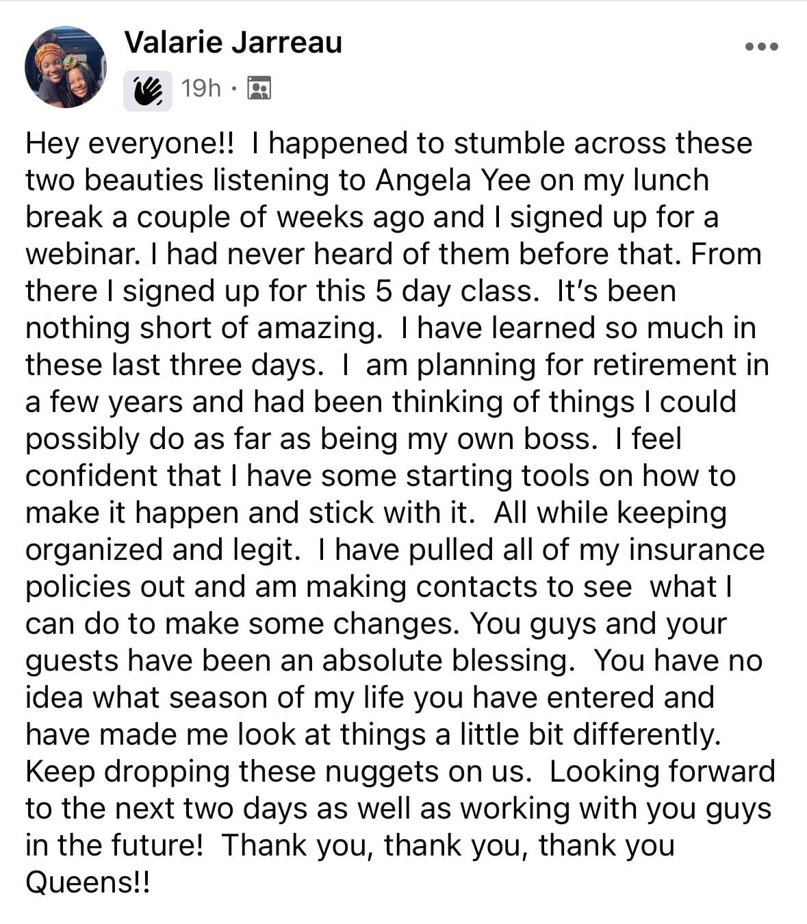Open the Valarie Jarreau profile name link

[x=233, y=42]
